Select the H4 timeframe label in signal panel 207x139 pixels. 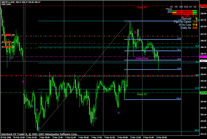click(195, 7)
